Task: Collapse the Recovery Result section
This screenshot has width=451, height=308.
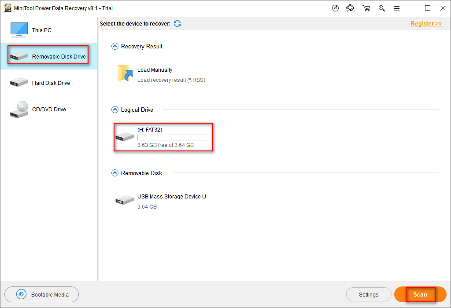Action: pyautogui.click(x=115, y=46)
